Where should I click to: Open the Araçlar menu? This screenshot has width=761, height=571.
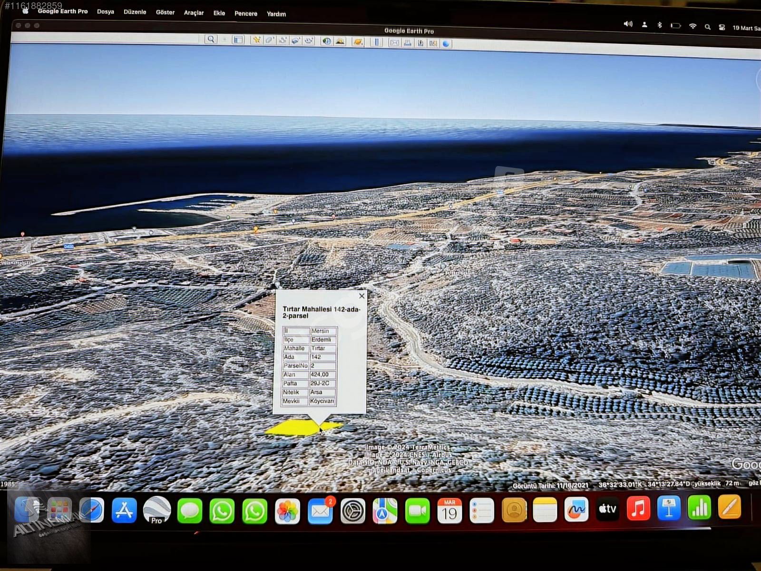(194, 13)
